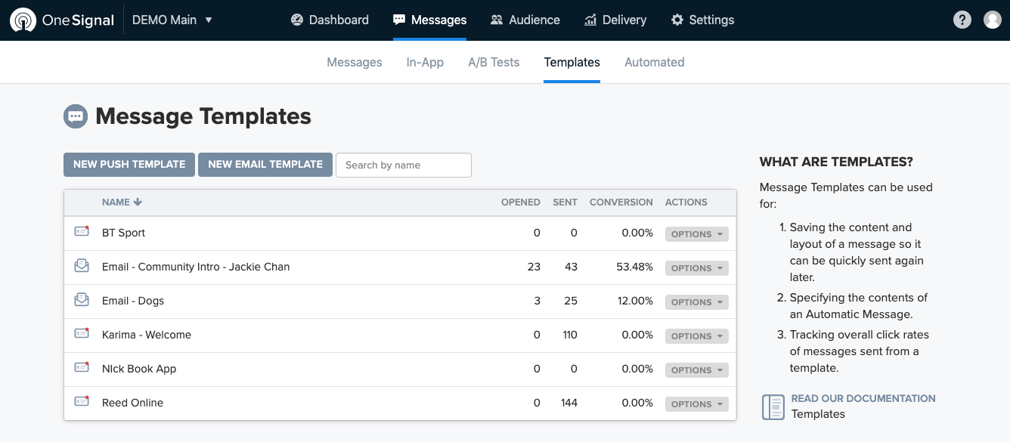Click the push icon beside Reed Online

pos(82,402)
